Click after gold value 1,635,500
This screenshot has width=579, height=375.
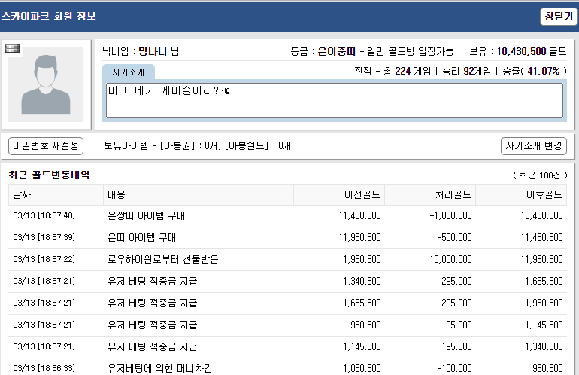(x=544, y=281)
